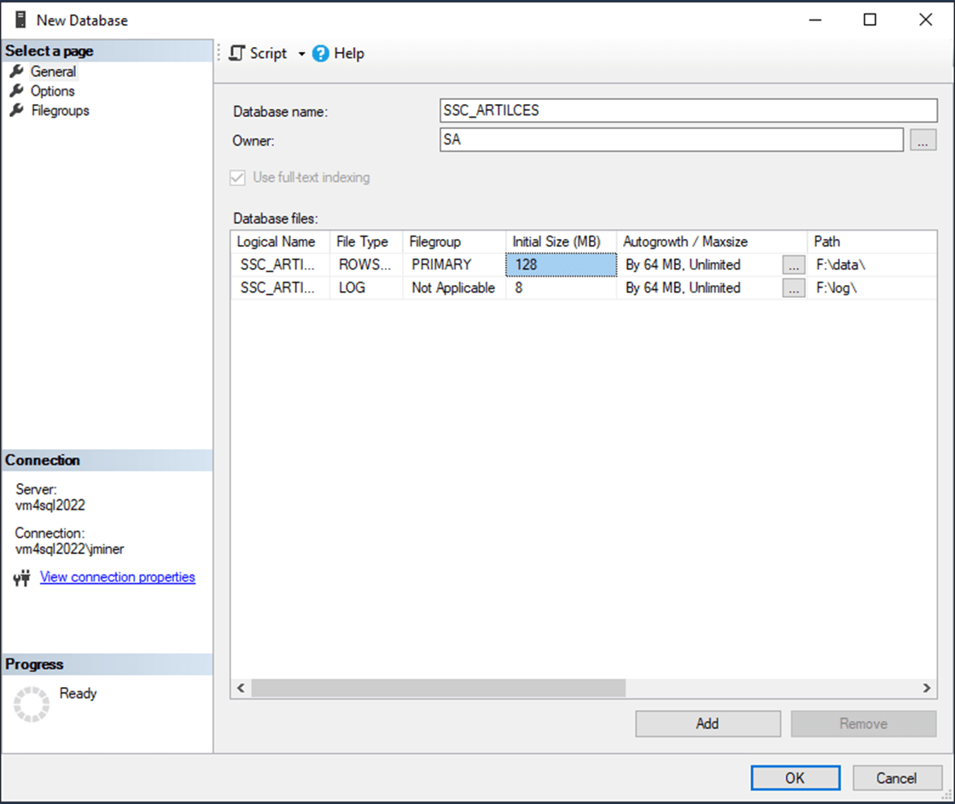This screenshot has height=804, width=955.
Task: Click the File Type column header
Action: click(366, 242)
